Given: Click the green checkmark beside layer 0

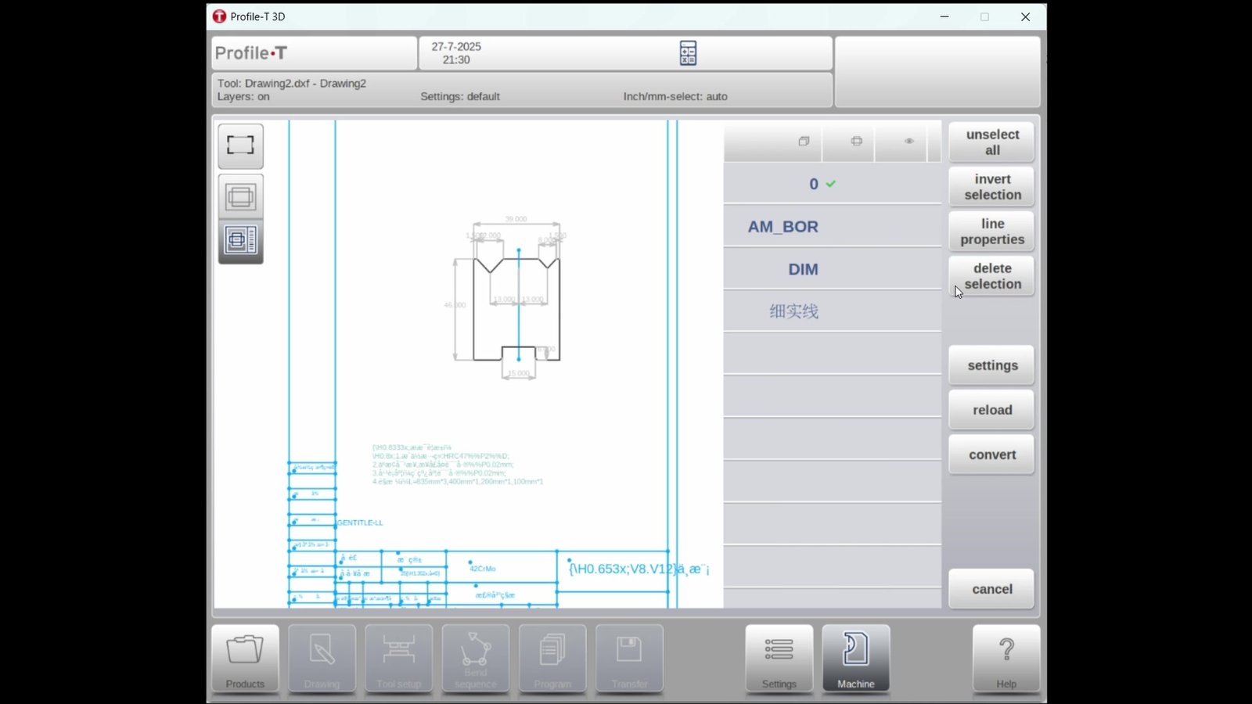Looking at the screenshot, I should pos(831,184).
